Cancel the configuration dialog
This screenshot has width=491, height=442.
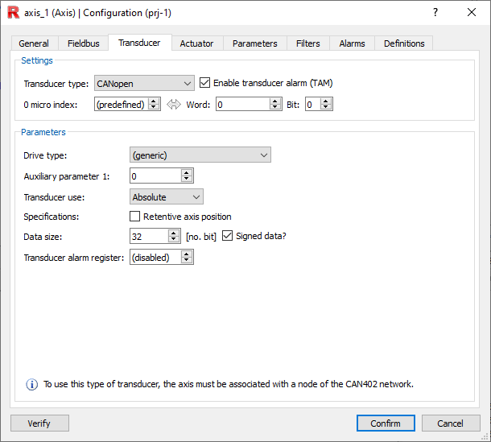(x=451, y=423)
